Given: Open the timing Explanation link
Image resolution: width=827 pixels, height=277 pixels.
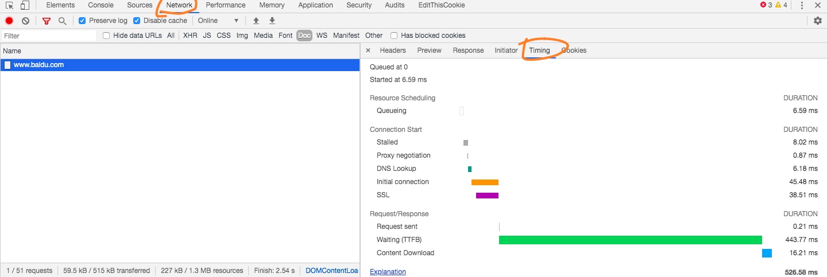Looking at the screenshot, I should click(x=388, y=272).
